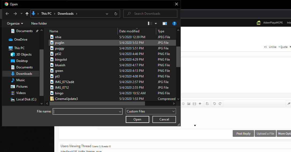
Task: Select the pt32 file
Action: 112,54
